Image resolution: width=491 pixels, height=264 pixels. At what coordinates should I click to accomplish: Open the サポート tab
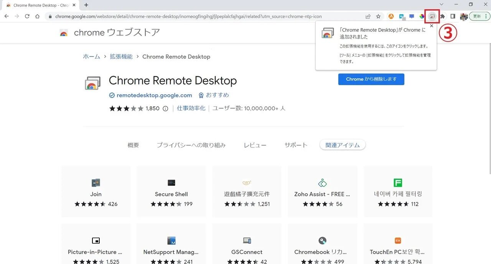[296, 145]
